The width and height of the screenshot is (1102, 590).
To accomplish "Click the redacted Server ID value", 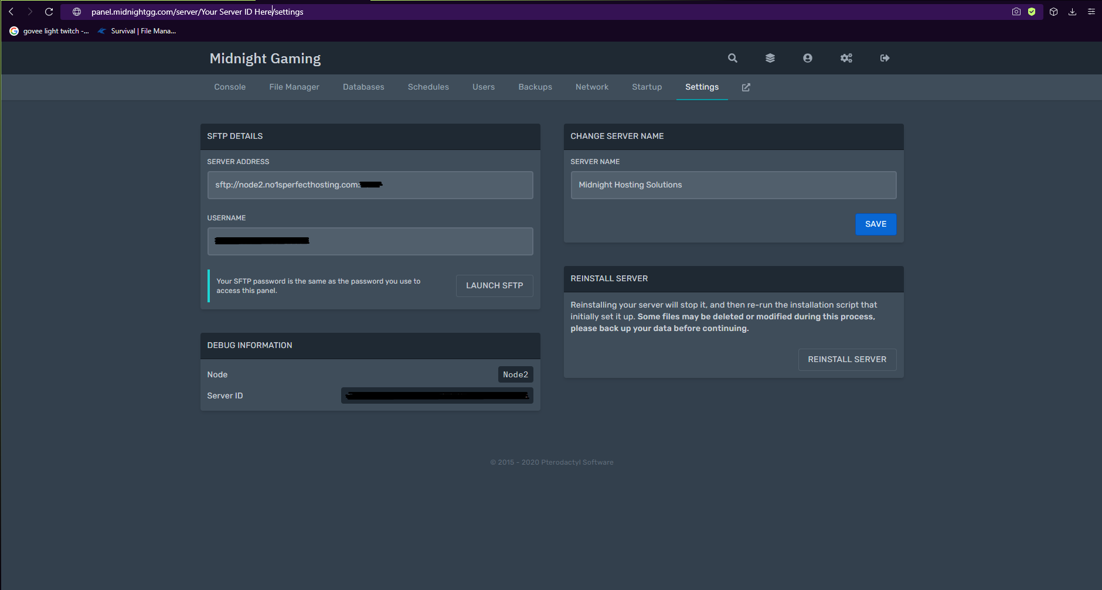I will coord(437,396).
